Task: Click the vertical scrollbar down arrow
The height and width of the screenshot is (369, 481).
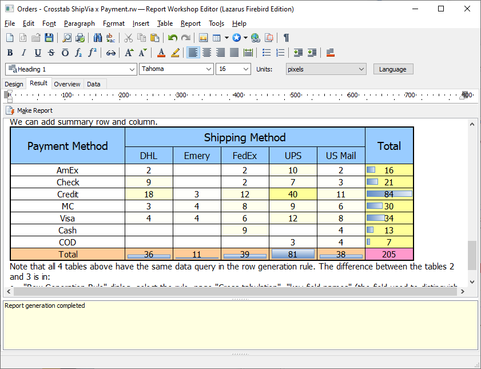Action: coord(472,281)
